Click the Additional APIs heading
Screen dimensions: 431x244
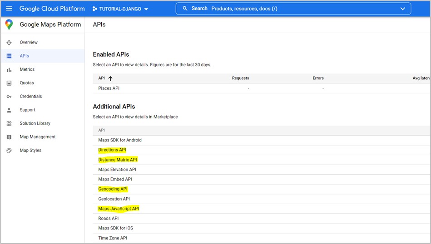(x=114, y=107)
